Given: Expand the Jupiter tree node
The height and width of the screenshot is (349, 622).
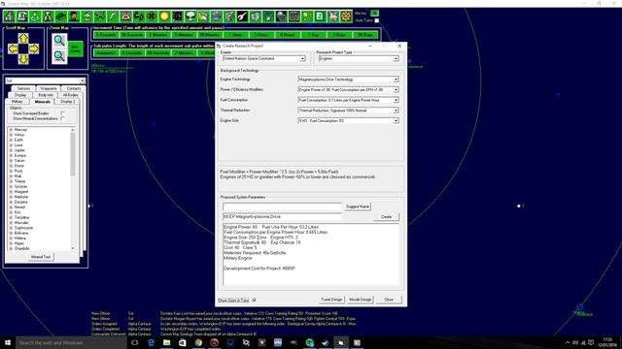Looking at the screenshot, I should pyautogui.click(x=11, y=150).
